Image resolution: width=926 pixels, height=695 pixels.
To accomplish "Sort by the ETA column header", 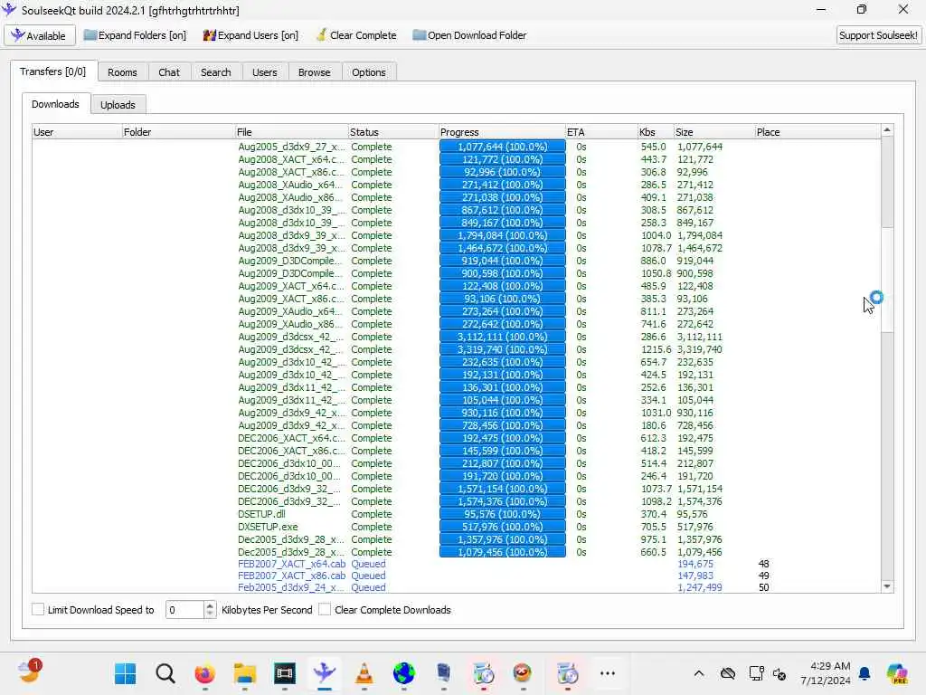I will tap(601, 132).
